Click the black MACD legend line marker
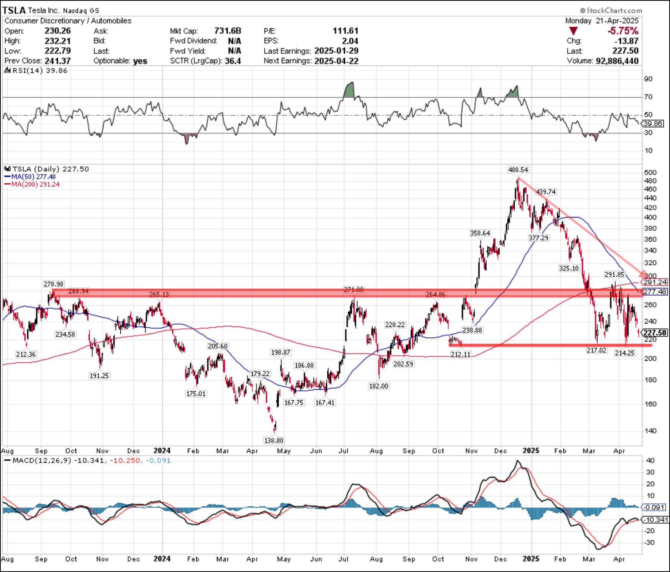The image size is (670, 572). click(x=7, y=460)
